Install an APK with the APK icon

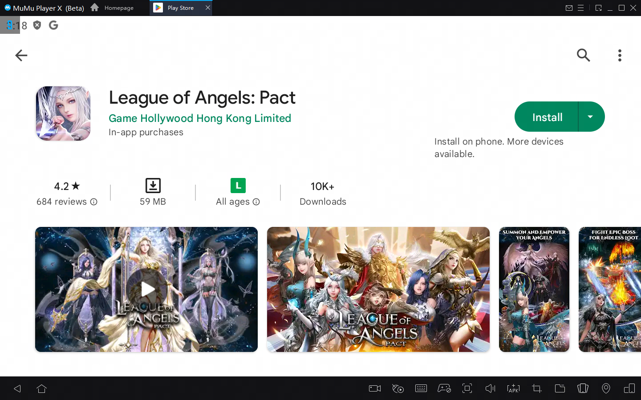(513, 388)
